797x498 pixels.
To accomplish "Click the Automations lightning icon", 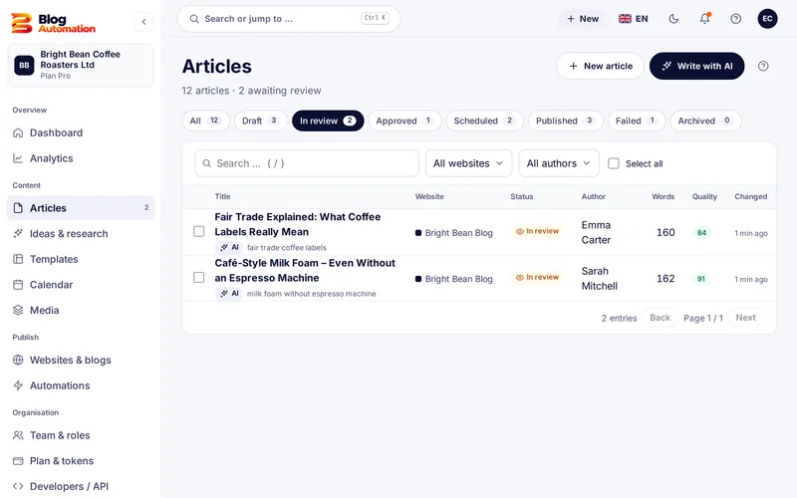I will click(x=18, y=385).
